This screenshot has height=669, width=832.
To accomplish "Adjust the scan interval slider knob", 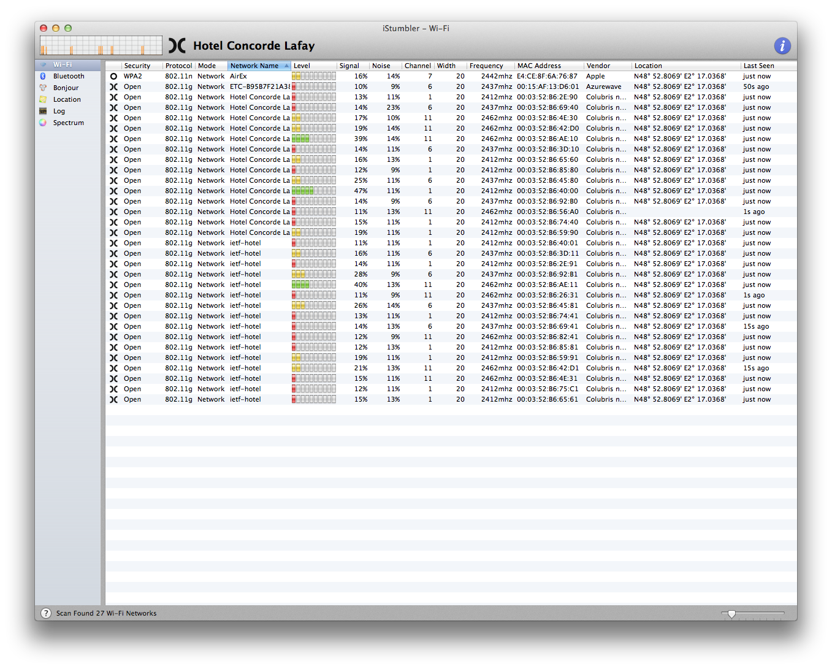I will pos(731,614).
